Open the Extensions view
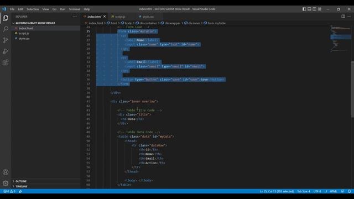Image resolution: width=354 pixels, height=199 pixels. (x=6, y=62)
